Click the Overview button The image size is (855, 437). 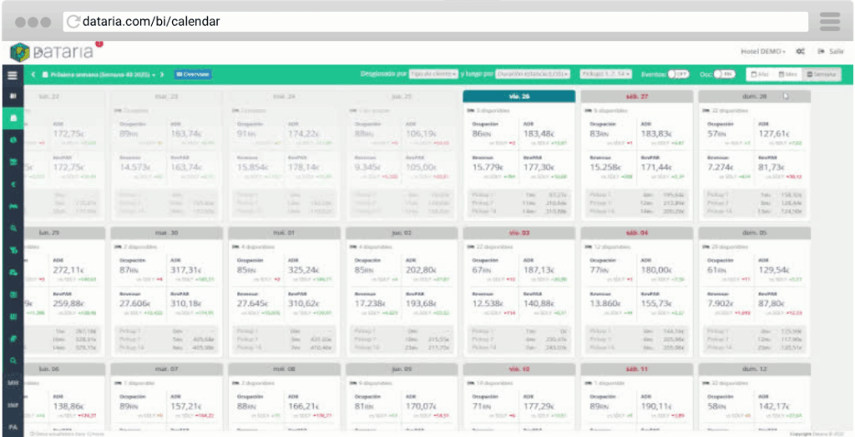coord(193,74)
